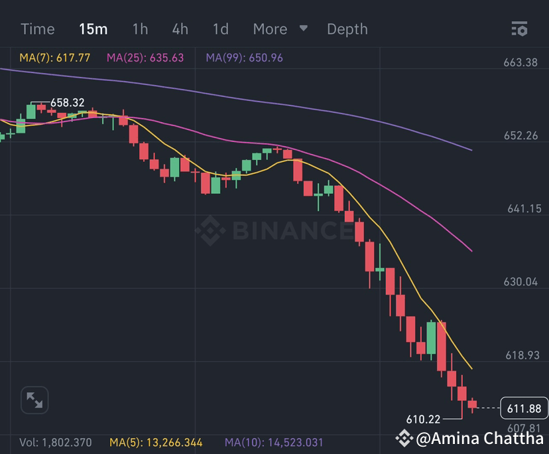The width and height of the screenshot is (549, 454).
Task: Toggle the MA(10) volume average display
Action: click(x=276, y=441)
